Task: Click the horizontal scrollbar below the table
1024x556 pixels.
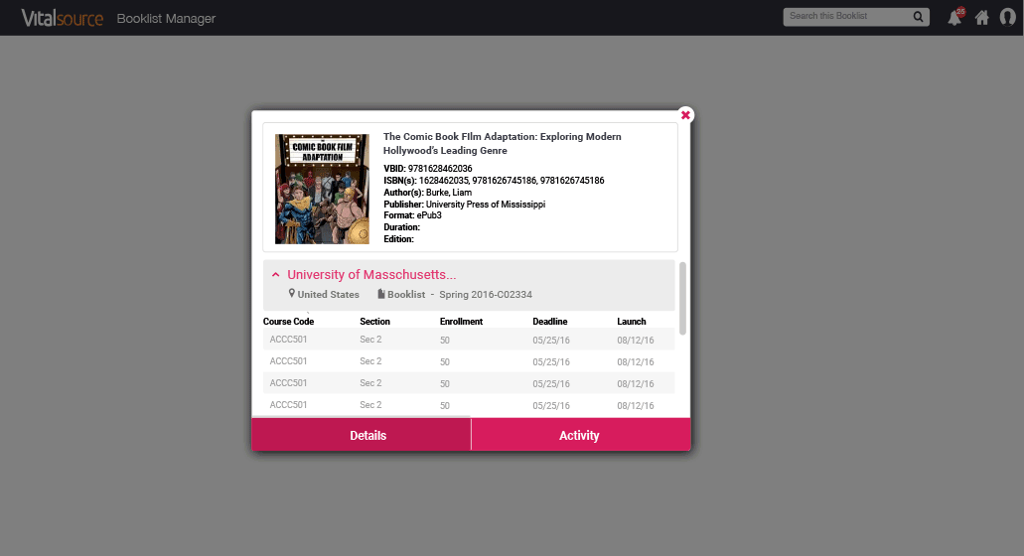Action: click(x=360, y=416)
